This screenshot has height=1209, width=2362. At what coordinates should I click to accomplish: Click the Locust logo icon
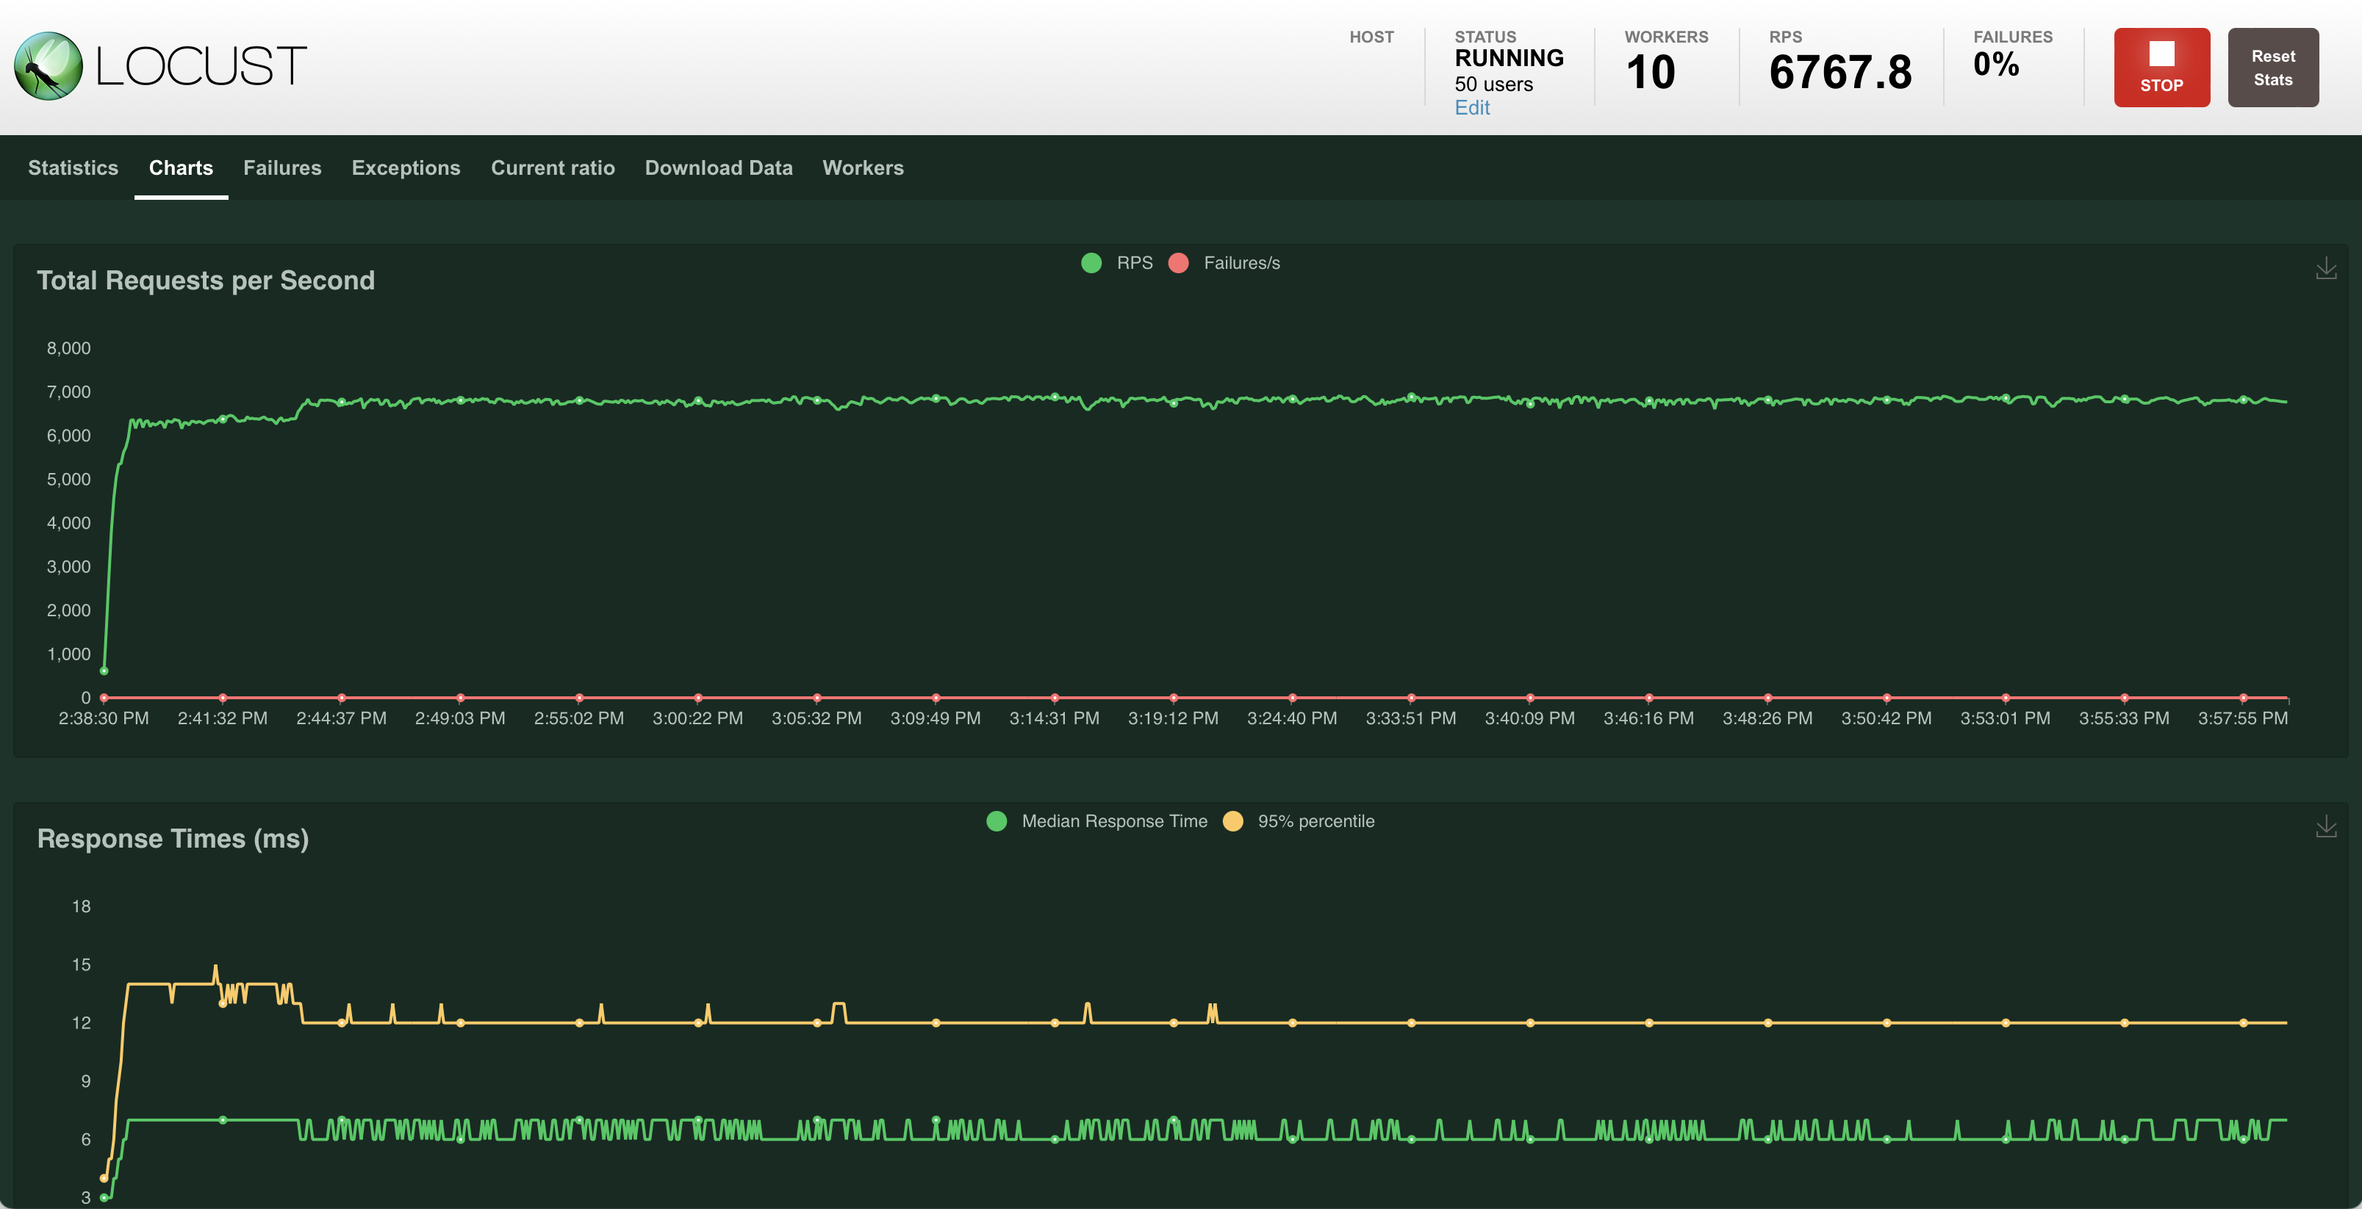[x=48, y=66]
